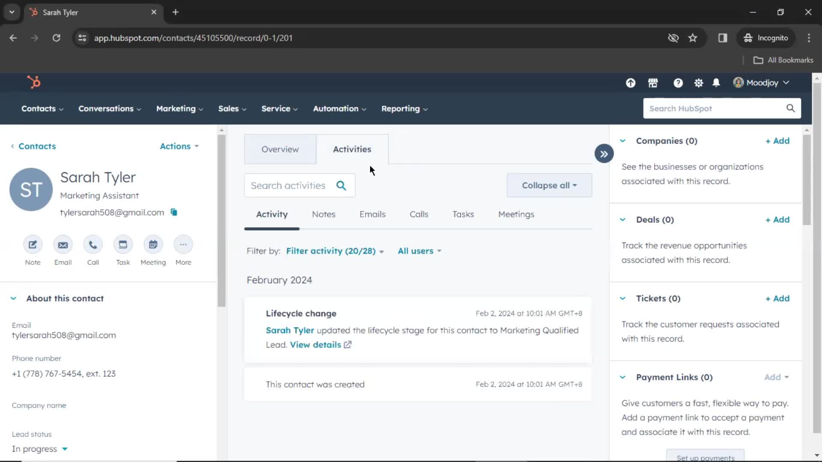Switch to the Calls activity tab
The width and height of the screenshot is (822, 462).
click(x=419, y=214)
